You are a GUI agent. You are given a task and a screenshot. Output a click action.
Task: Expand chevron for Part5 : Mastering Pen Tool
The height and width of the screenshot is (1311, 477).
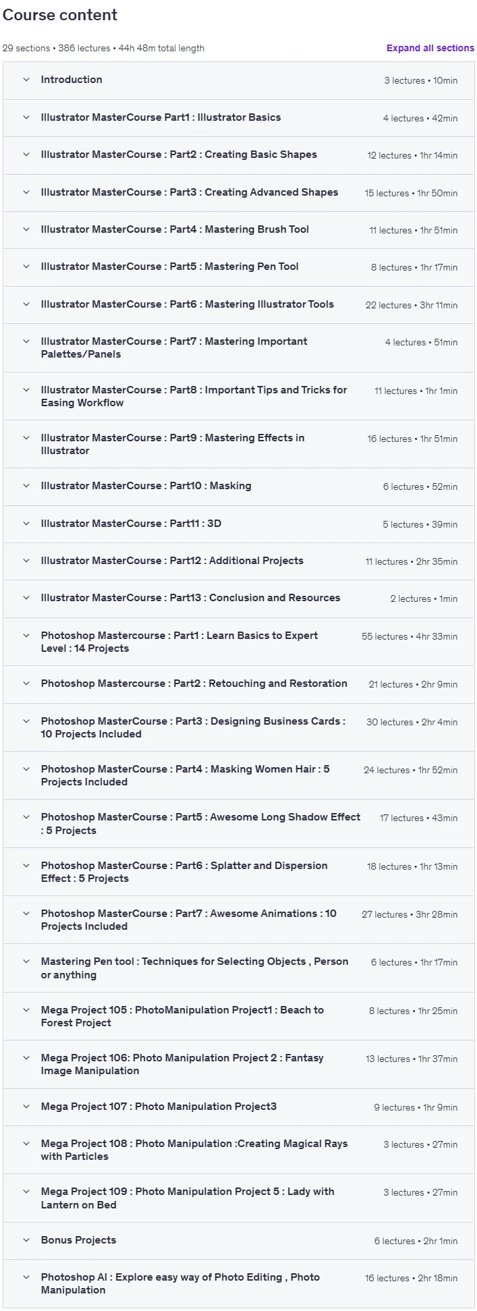[26, 267]
